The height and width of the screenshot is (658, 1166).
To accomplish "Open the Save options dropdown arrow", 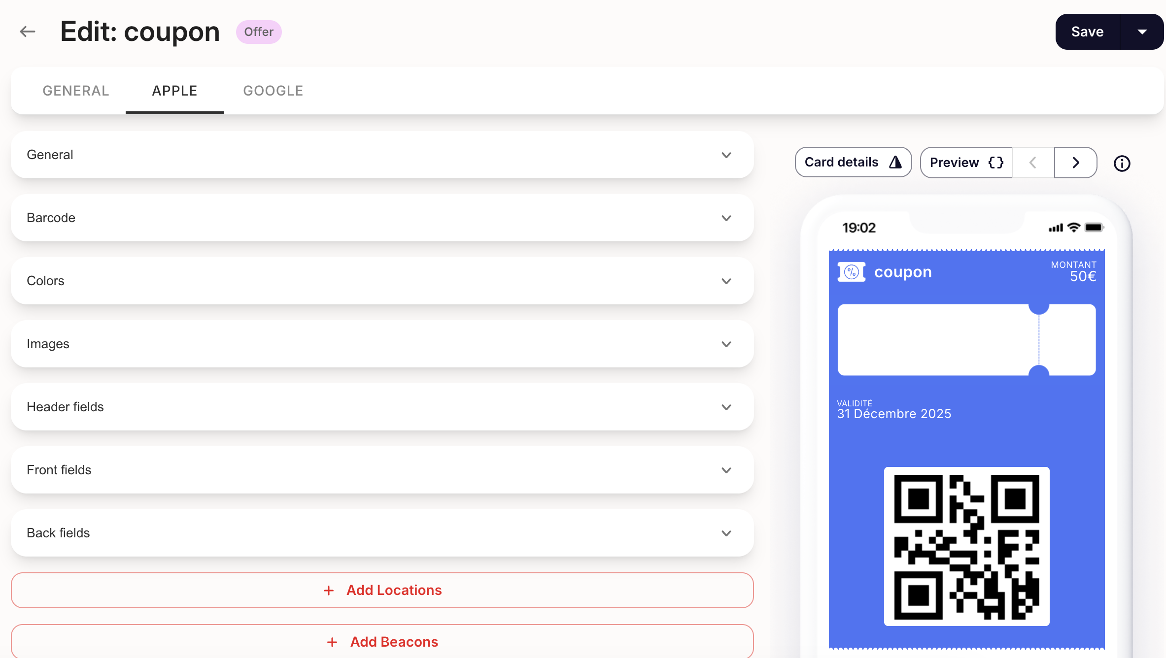I will pyautogui.click(x=1142, y=32).
